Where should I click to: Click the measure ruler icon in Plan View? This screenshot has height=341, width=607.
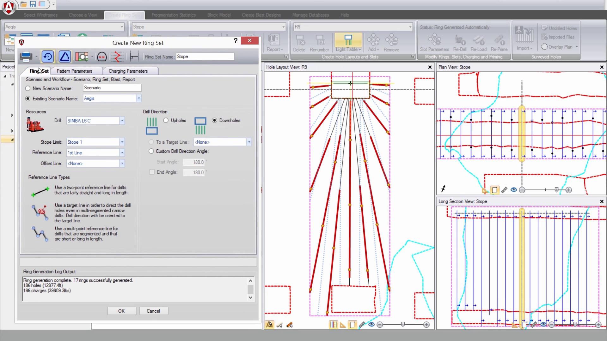point(504,190)
